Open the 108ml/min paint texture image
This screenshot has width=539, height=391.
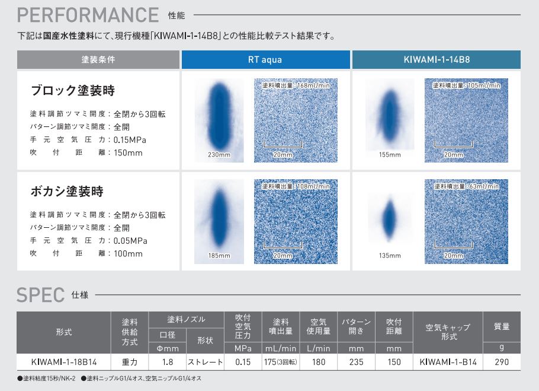pyautogui.click(x=296, y=221)
